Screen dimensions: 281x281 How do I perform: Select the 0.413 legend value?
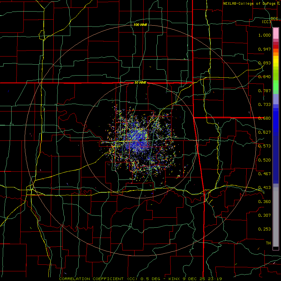(264, 188)
